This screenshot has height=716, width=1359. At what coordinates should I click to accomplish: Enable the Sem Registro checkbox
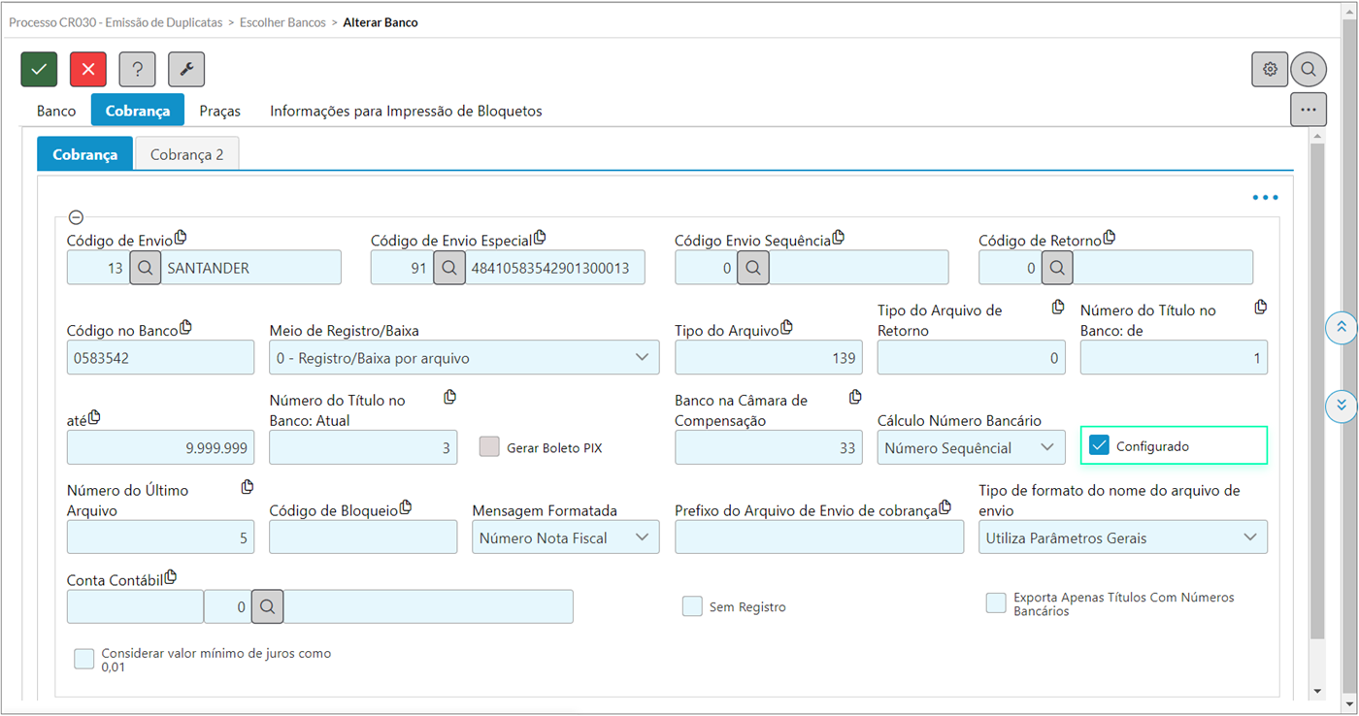(x=692, y=606)
